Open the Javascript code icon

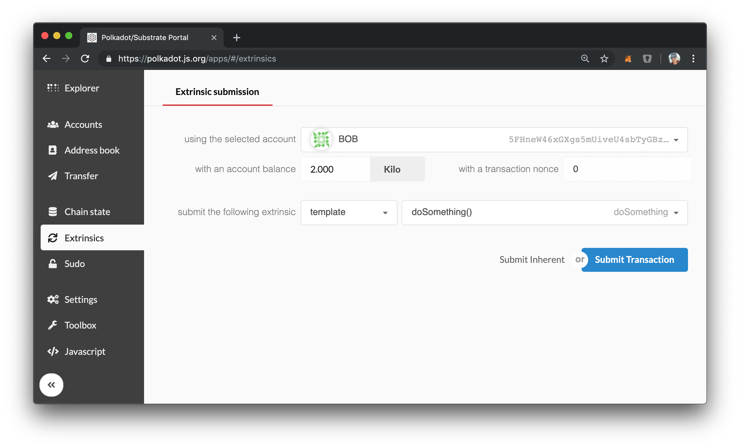(x=53, y=351)
